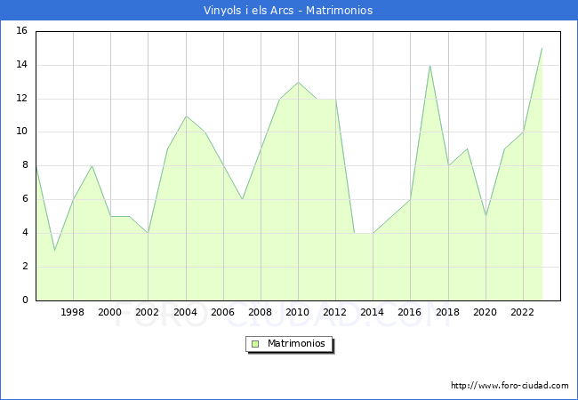Click the 16 y-axis label
This screenshot has height=400, width=578.
click(x=21, y=31)
